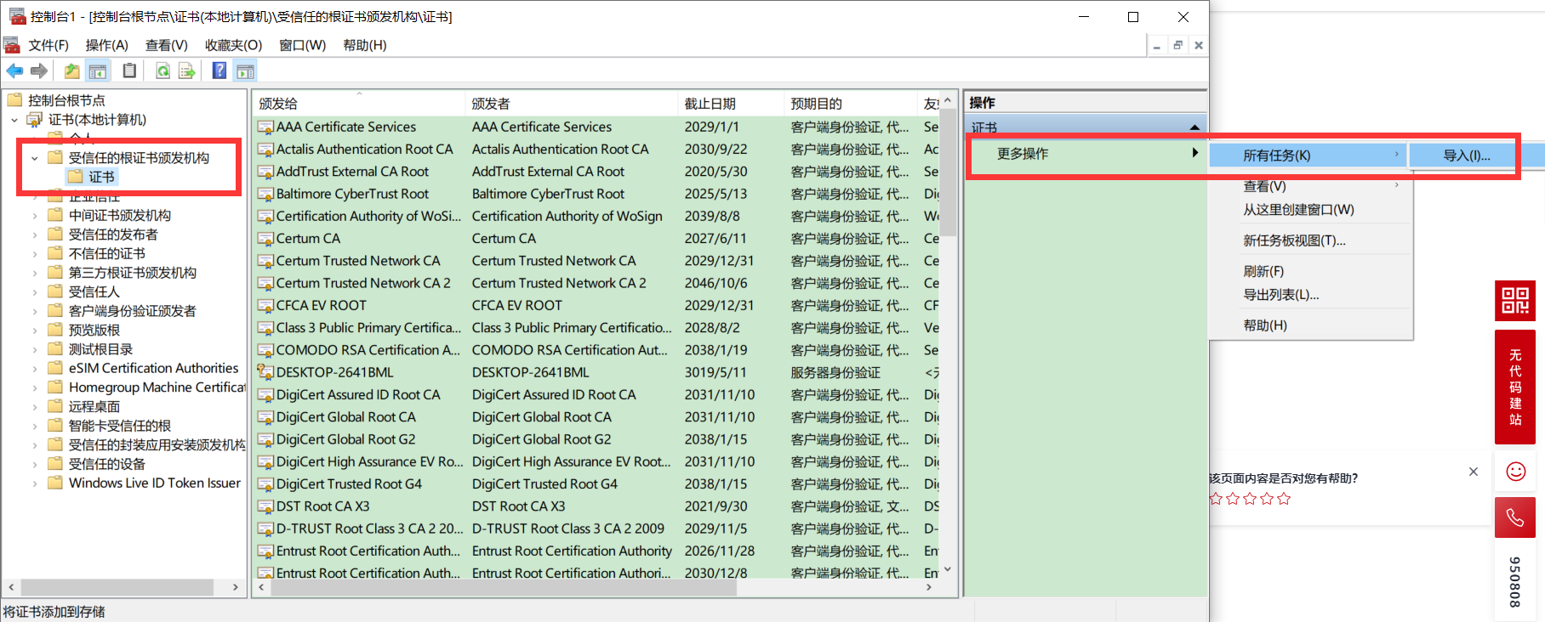Click the Refresh toolbar icon
This screenshot has height=622, width=1545.
tap(162, 71)
